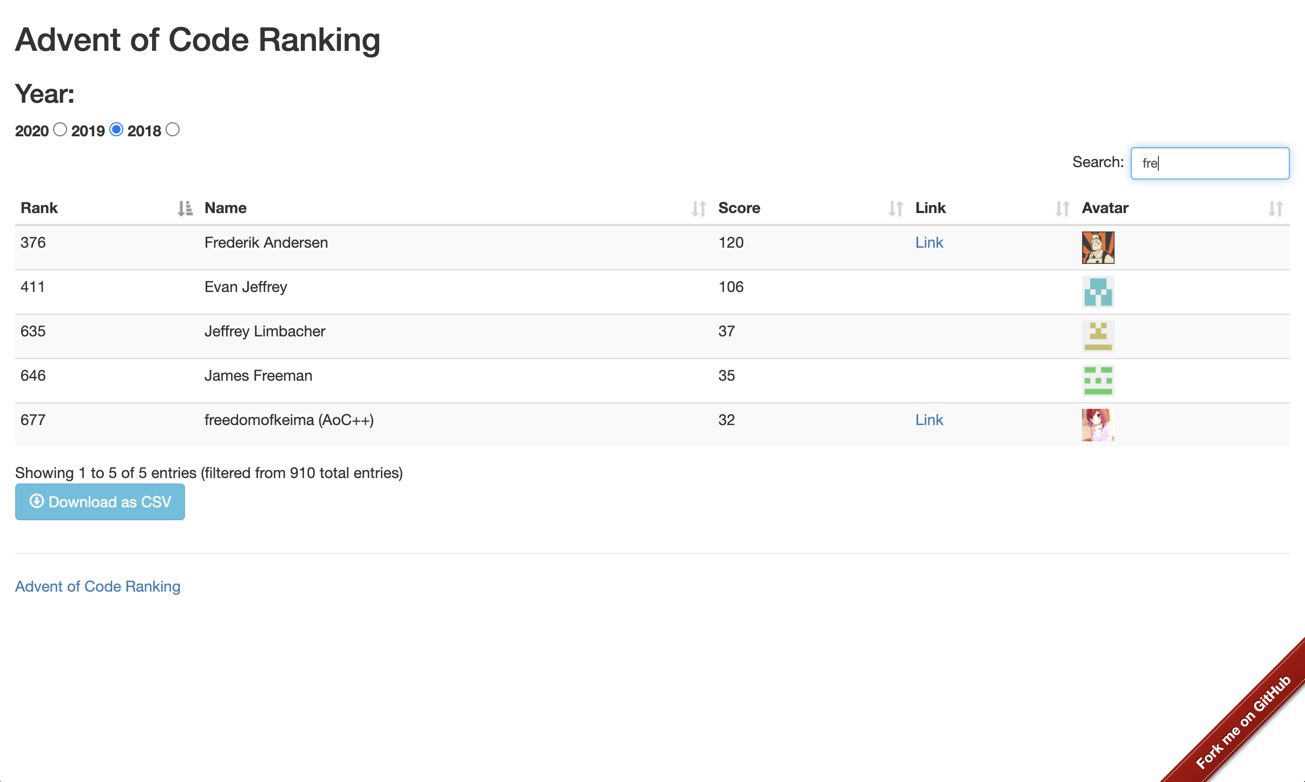Select the 2019 year radio button
The width and height of the screenshot is (1305, 782).
pos(116,130)
